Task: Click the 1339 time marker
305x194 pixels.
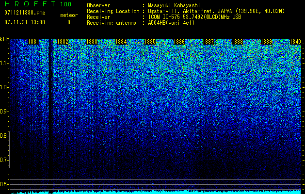Action: [x=266, y=42]
